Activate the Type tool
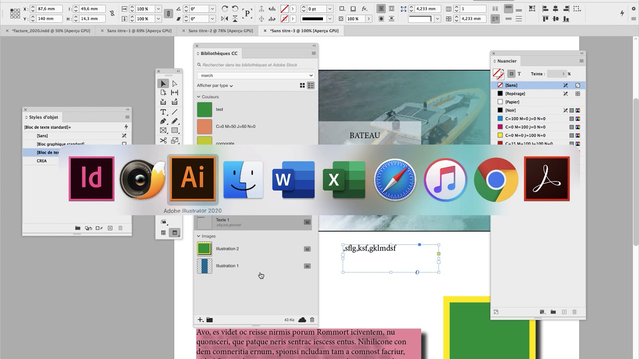This screenshot has height=359, width=639. pos(163,112)
